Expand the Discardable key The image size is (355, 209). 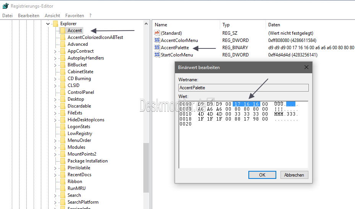55,106
